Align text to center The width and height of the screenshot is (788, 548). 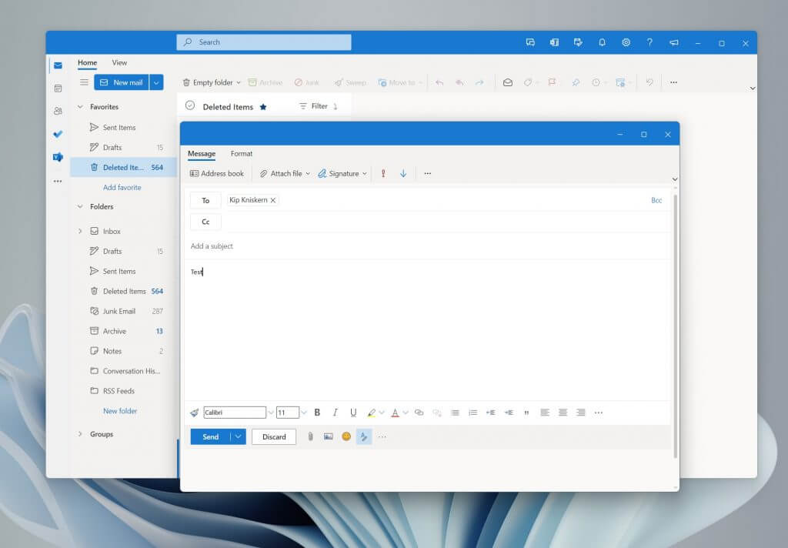(563, 413)
